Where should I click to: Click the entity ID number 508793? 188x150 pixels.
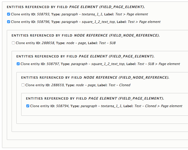tap(43, 14)
